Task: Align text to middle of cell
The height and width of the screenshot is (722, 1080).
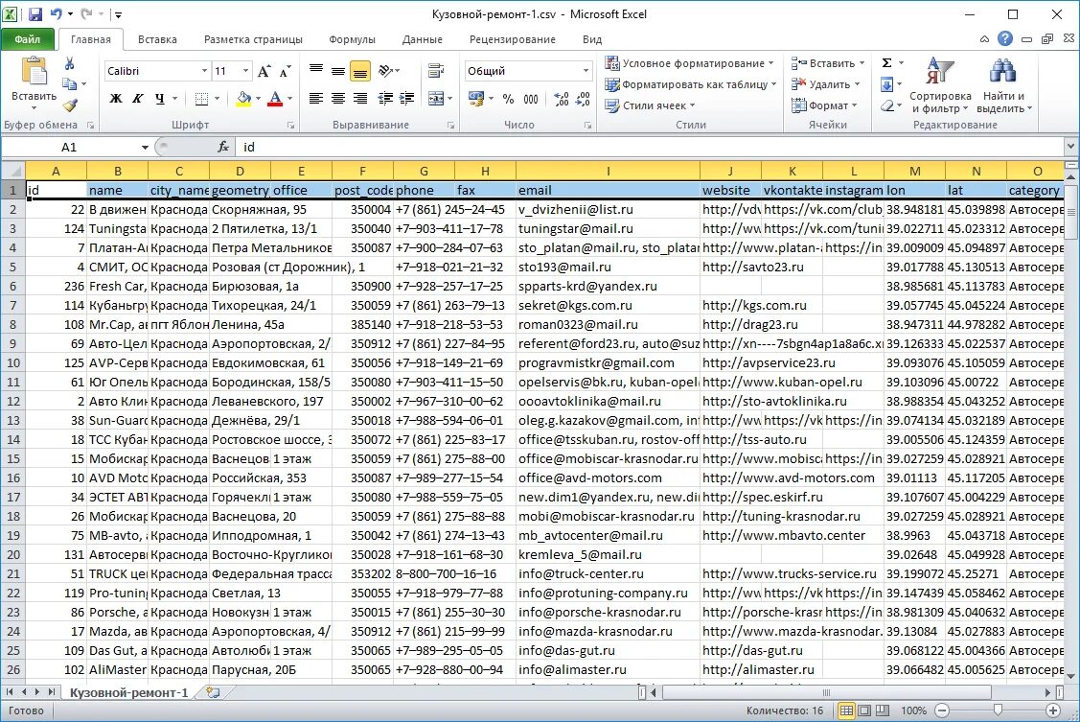Action: pyautogui.click(x=338, y=70)
